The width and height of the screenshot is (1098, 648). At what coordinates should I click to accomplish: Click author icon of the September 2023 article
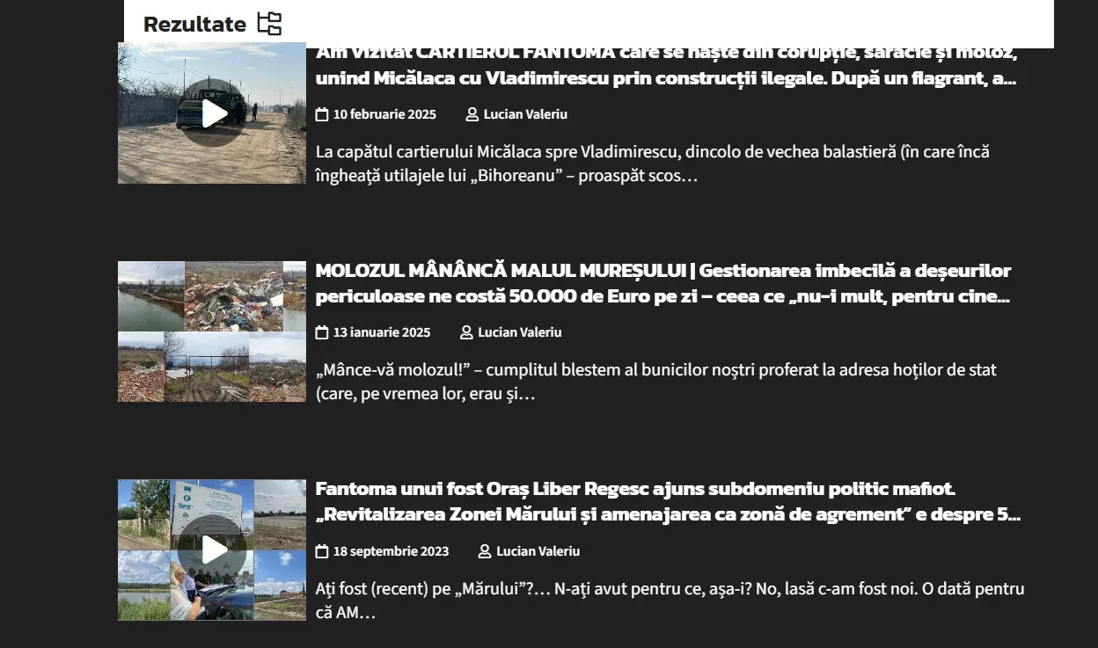(485, 551)
